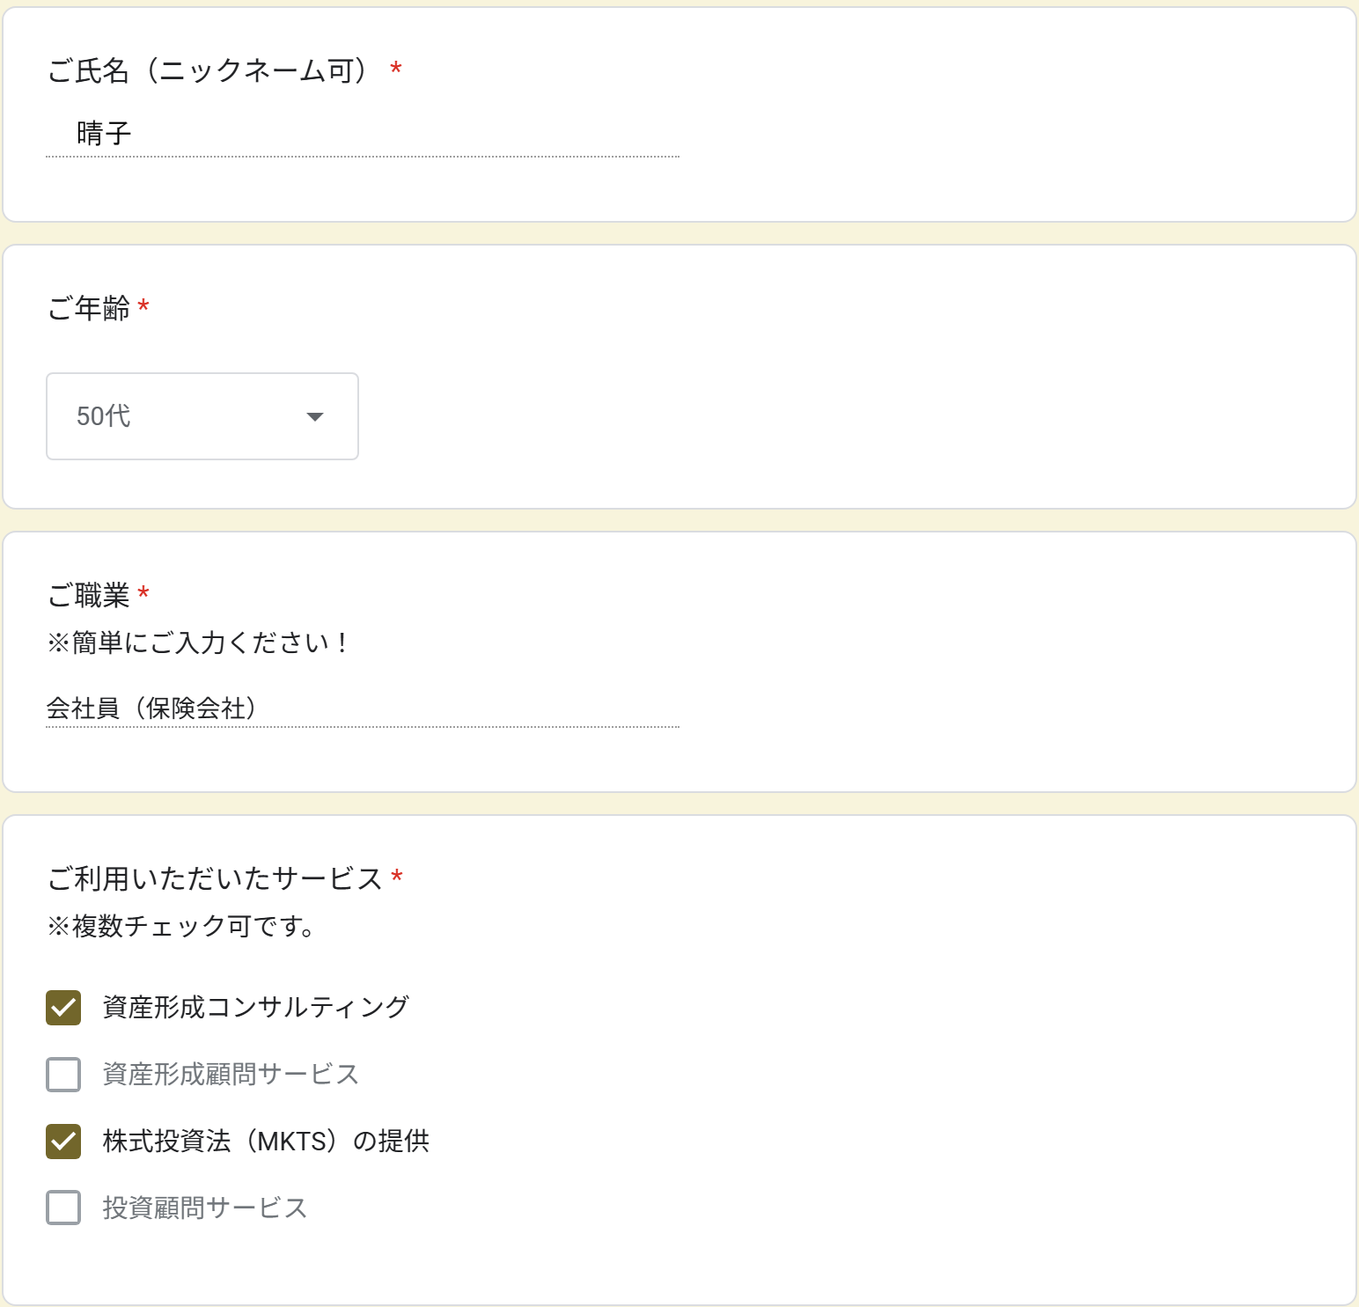Click the ご利用いただいたサービス question title

(x=215, y=878)
